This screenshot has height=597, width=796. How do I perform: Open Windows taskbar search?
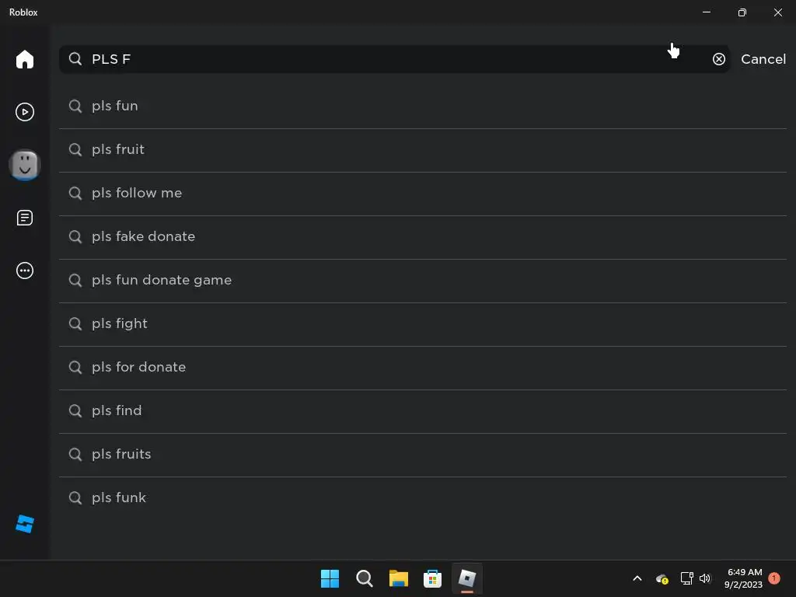tap(364, 578)
